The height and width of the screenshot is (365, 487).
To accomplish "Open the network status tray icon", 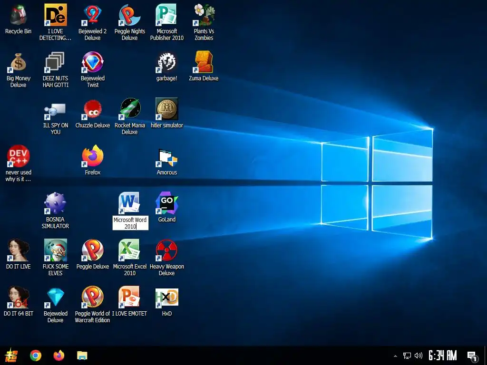I will point(407,355).
